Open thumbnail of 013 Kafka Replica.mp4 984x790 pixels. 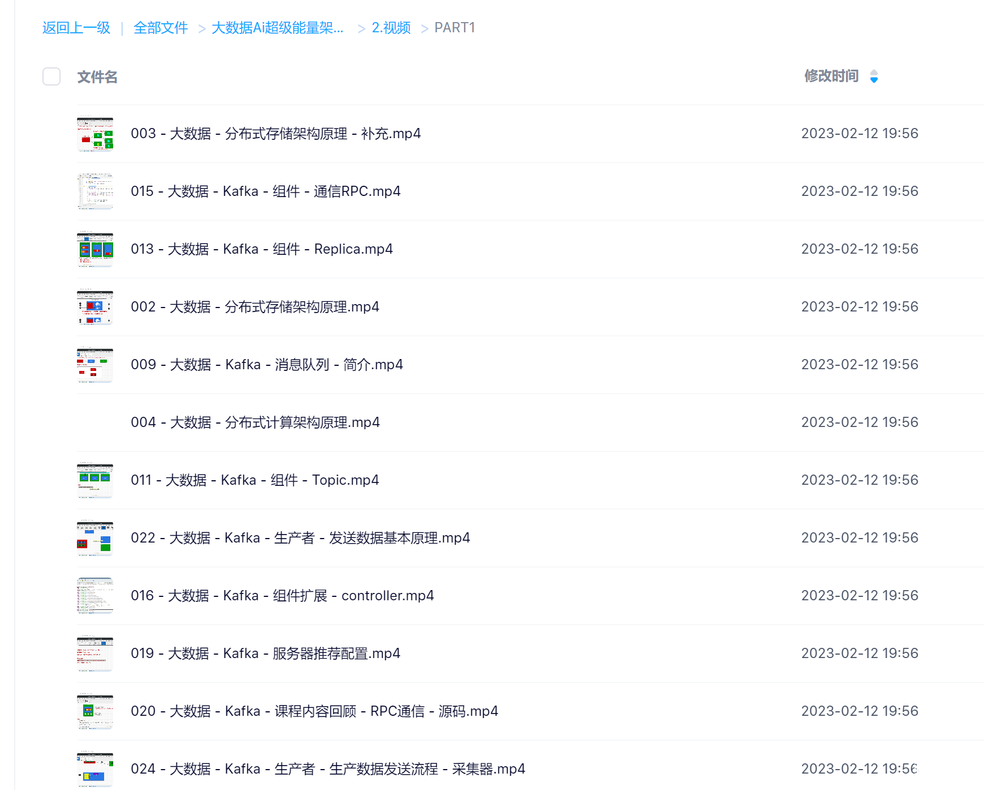coord(95,249)
